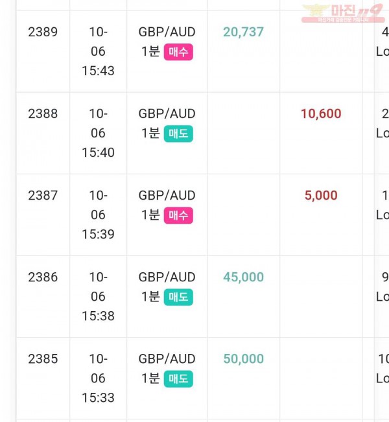Click the 매수 badge in row 2389
Screen dimensions: 389x422
(178, 52)
